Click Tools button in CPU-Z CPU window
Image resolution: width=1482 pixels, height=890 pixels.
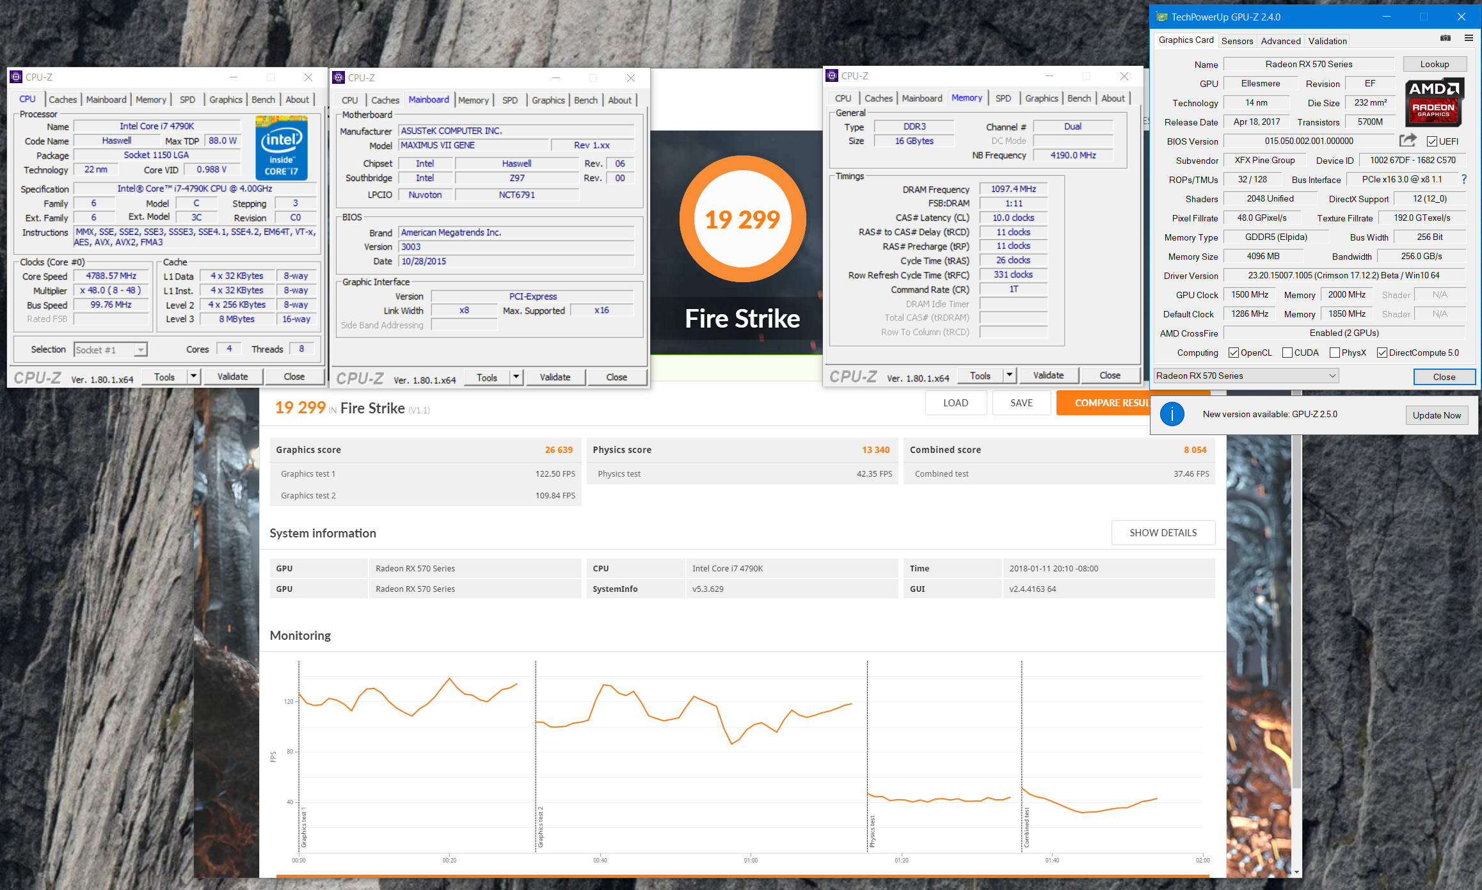click(164, 377)
